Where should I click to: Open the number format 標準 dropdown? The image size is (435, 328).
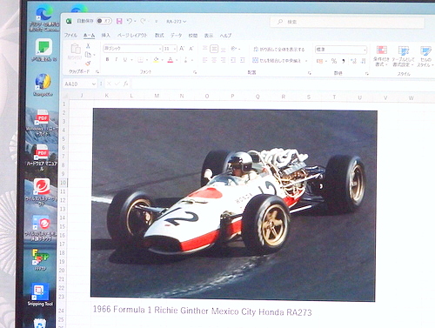coord(365,50)
